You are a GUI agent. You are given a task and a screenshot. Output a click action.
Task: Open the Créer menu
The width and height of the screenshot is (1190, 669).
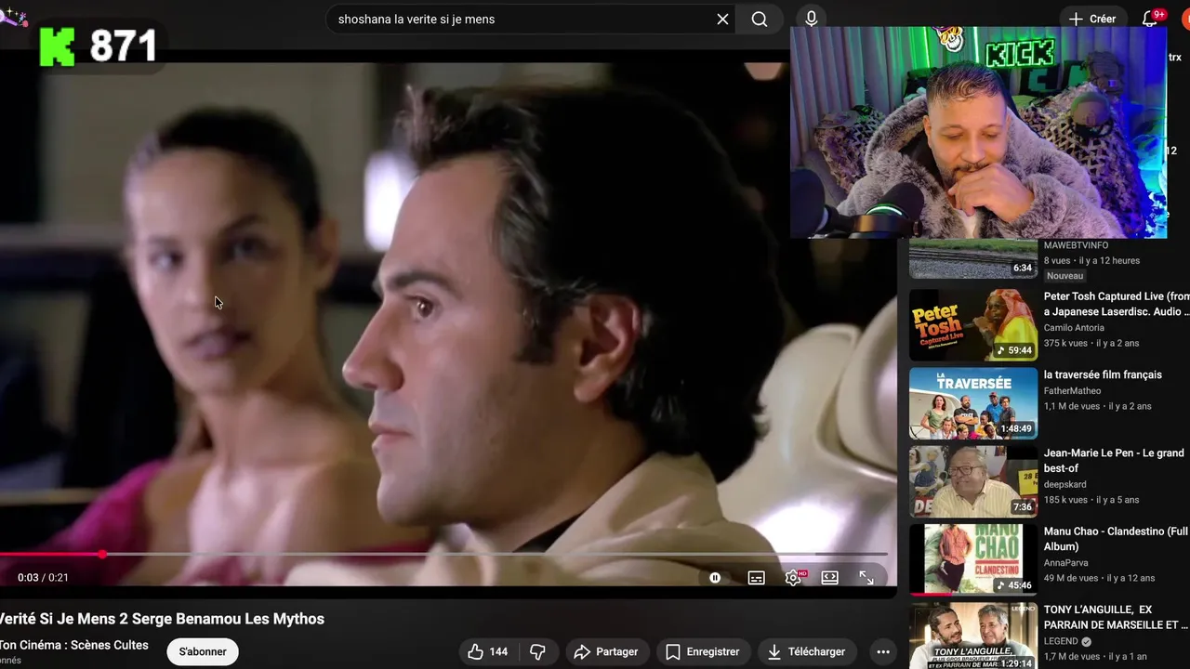(1092, 19)
